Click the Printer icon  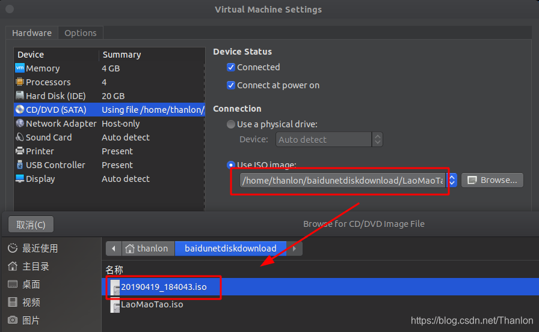click(x=20, y=151)
